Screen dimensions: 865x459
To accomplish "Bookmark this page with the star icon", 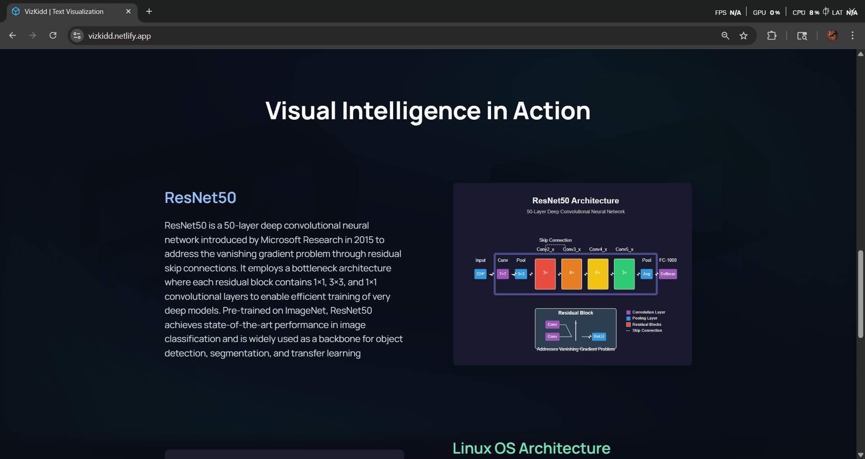I will (x=744, y=36).
